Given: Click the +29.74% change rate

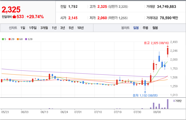Looking at the screenshot, I should pyautogui.click(x=35, y=17).
